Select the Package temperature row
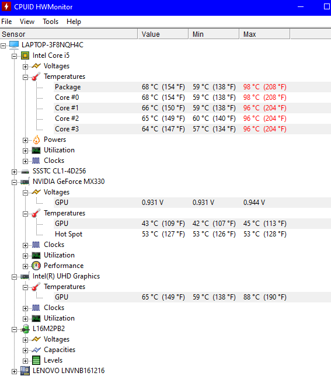331x390 pixels. 192,87
